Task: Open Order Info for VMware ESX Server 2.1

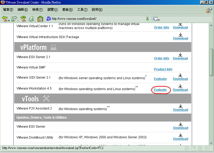Action: point(162,58)
